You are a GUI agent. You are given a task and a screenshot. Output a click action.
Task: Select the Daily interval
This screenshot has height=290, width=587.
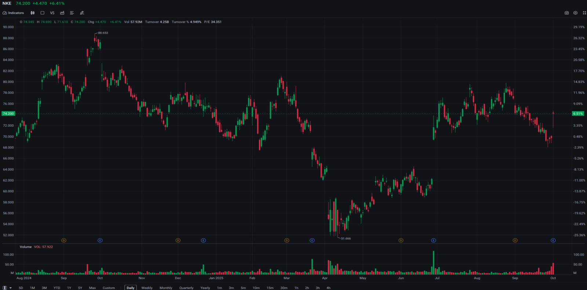(131, 288)
